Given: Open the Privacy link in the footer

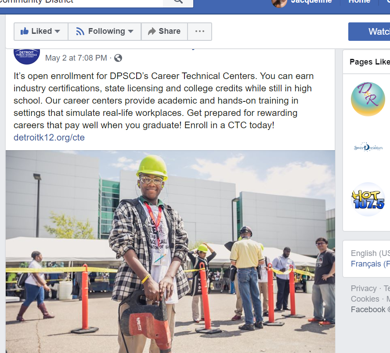Looking at the screenshot, I should coord(364,288).
